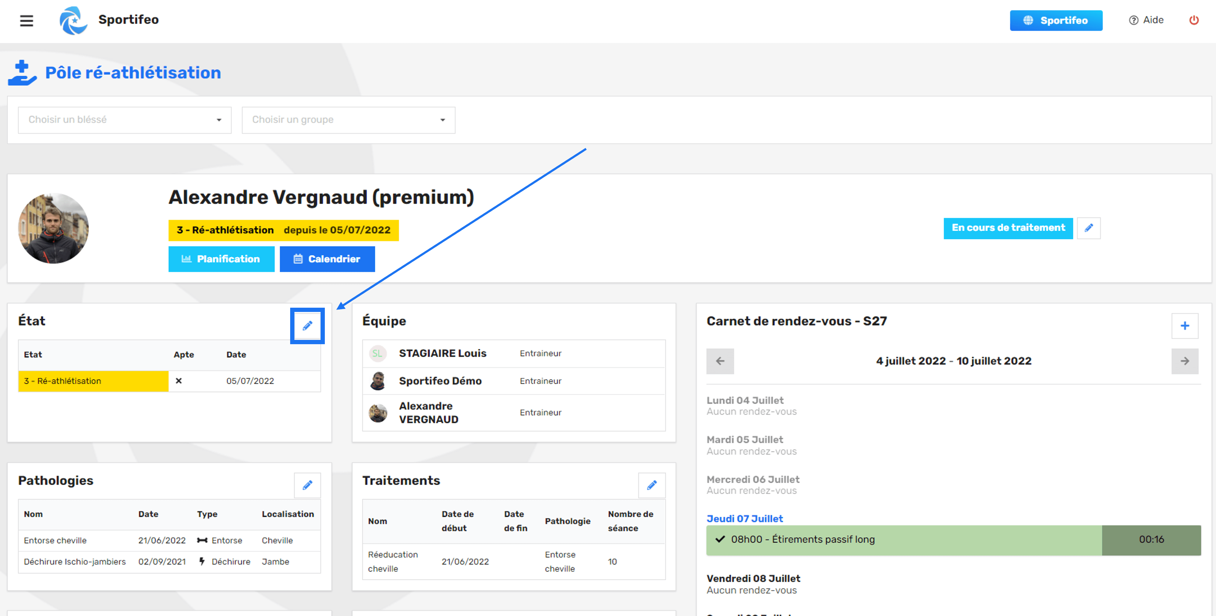Click Mercredi 06 Juillet day label

pos(753,479)
